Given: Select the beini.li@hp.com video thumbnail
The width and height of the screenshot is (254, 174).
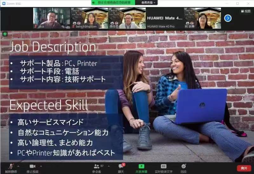Looking at the screenshot, I should tap(89, 18).
